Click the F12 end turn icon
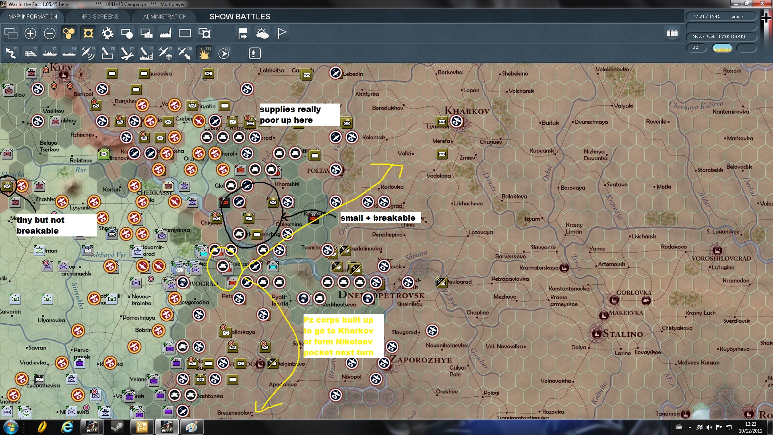This screenshot has height=435, width=773. point(224,53)
